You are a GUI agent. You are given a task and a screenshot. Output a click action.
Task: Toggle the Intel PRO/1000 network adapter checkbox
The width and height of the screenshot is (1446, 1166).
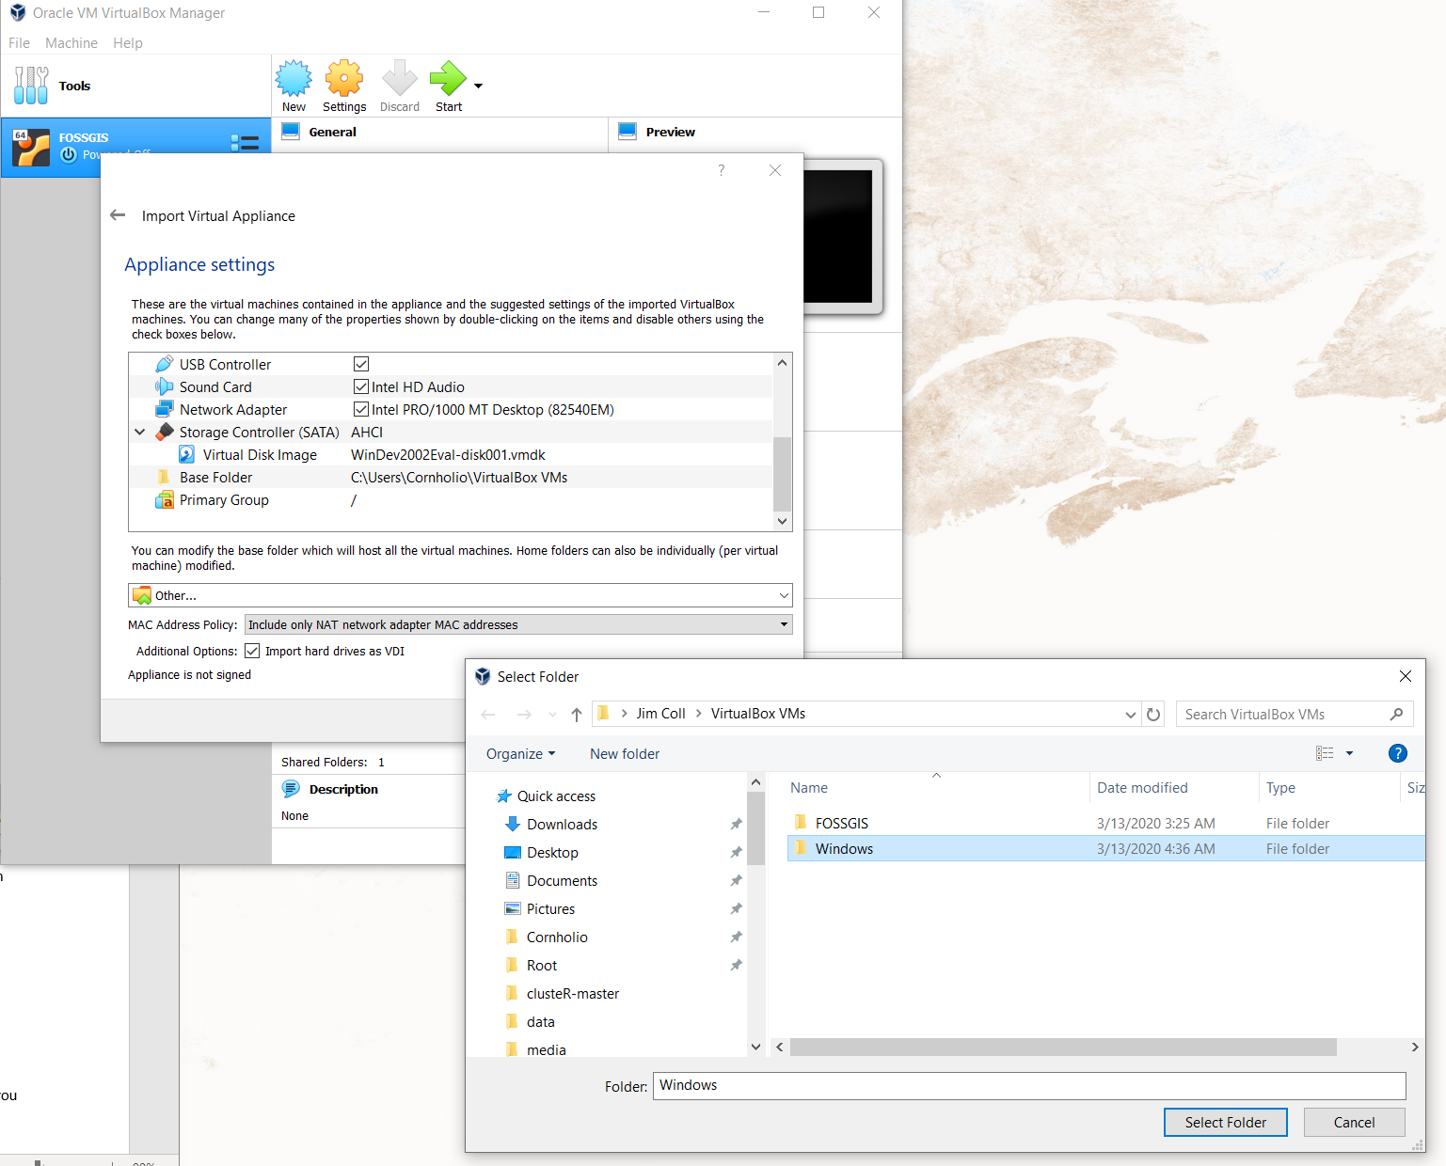(x=361, y=409)
